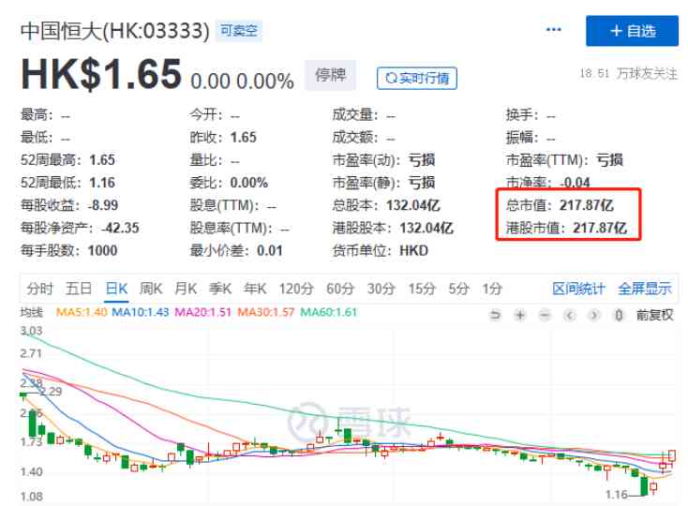Click the vertical scale toggle icon beside 前复权
This screenshot has width=688, height=506.
pos(619,315)
